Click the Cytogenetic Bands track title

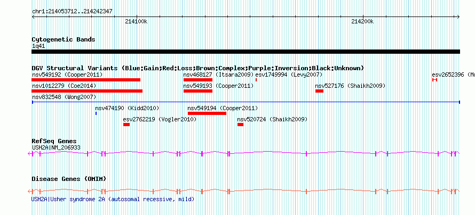pos(64,39)
